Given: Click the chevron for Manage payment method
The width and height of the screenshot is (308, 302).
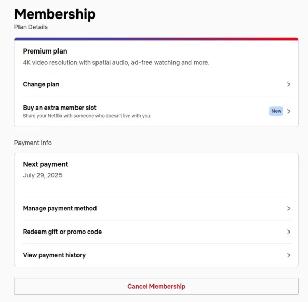Looking at the screenshot, I should (289, 208).
